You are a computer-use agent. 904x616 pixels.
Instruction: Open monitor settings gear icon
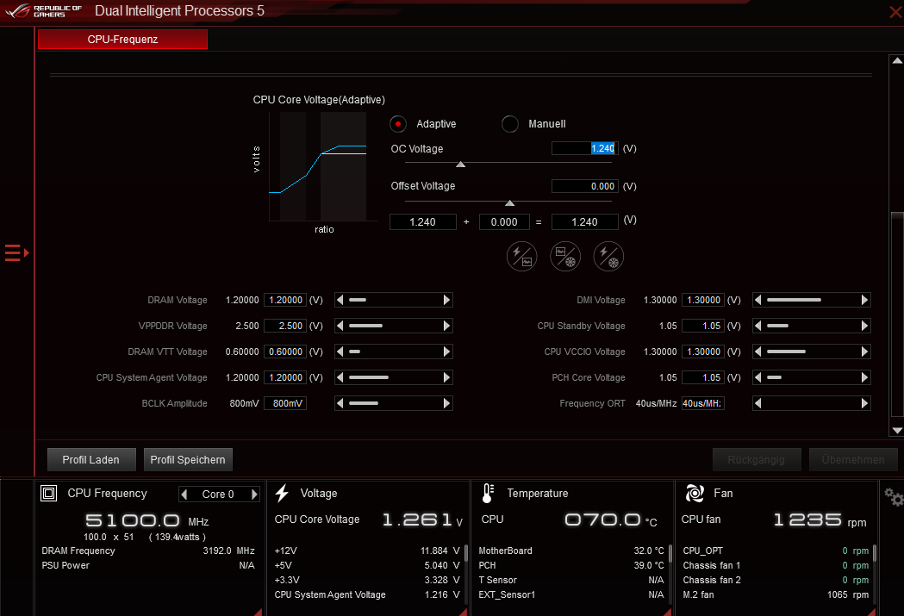894,496
